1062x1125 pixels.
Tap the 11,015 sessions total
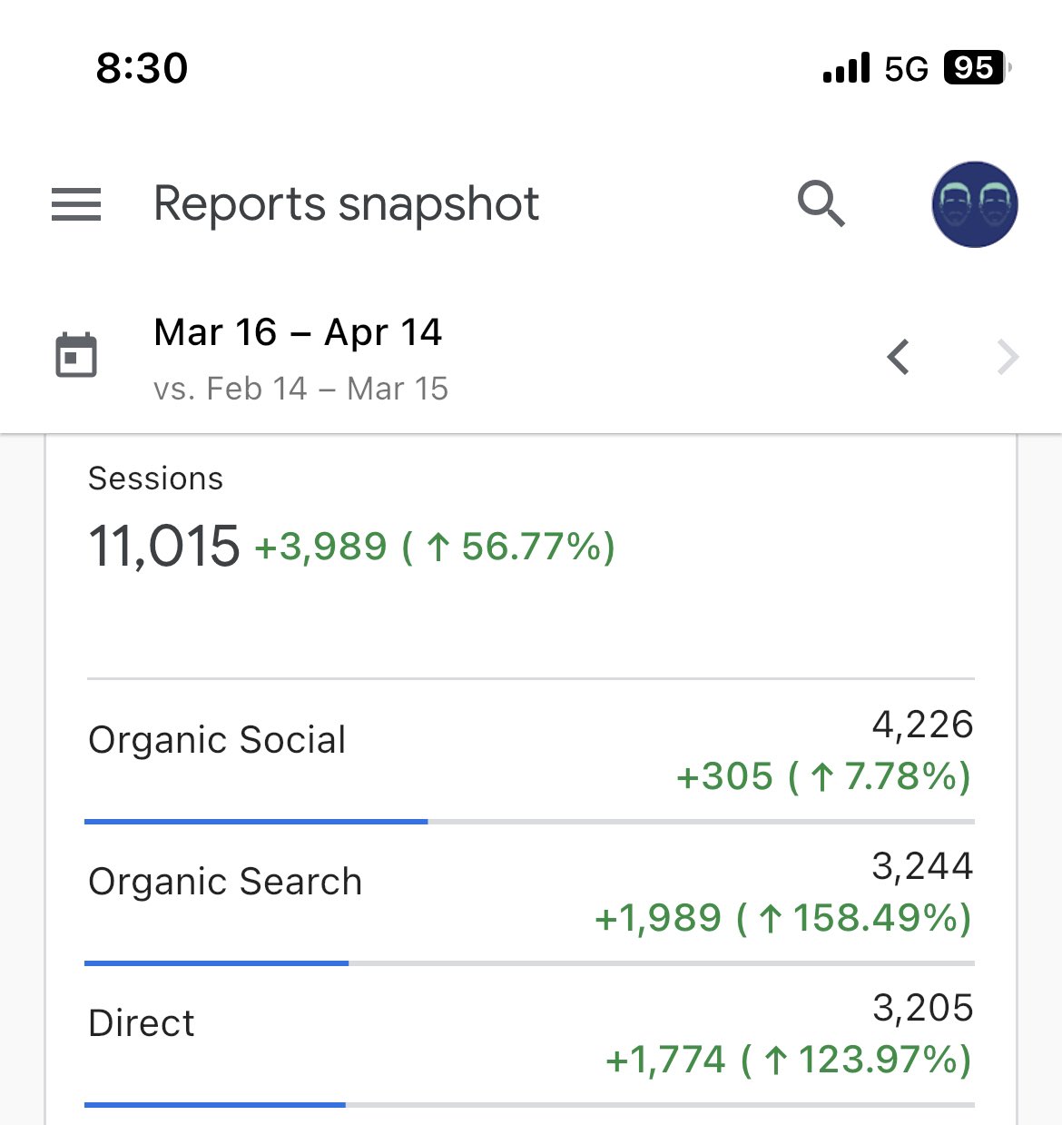(x=163, y=546)
